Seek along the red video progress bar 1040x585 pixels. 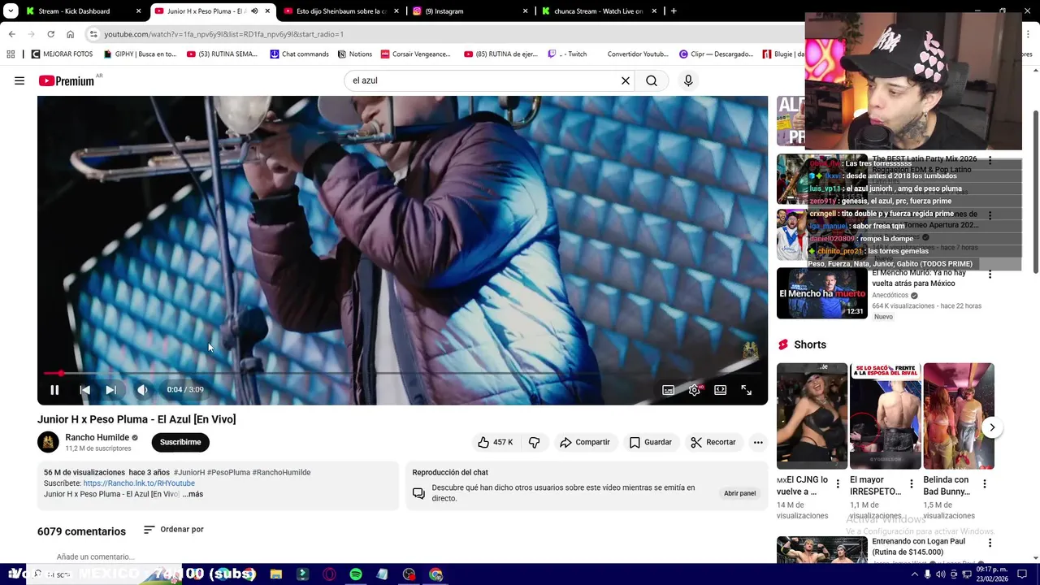click(x=402, y=373)
